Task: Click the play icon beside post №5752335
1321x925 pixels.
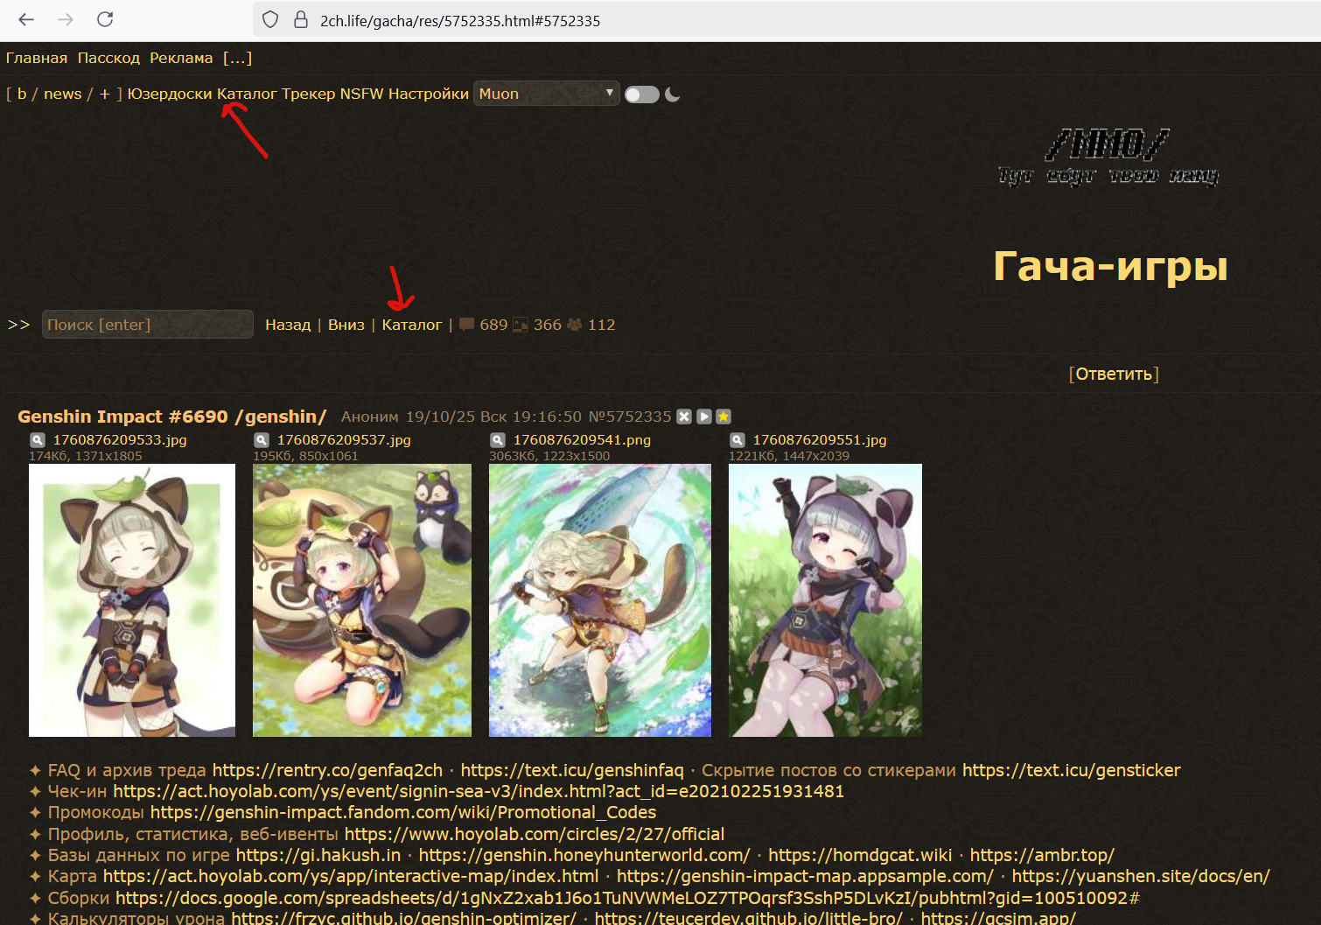Action: [704, 417]
